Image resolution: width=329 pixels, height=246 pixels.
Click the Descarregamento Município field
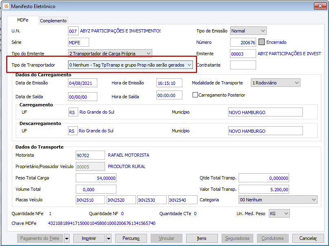265,131
